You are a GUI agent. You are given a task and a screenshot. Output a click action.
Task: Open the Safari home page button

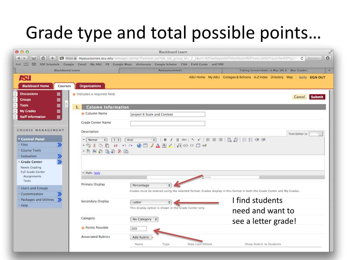tap(43, 58)
